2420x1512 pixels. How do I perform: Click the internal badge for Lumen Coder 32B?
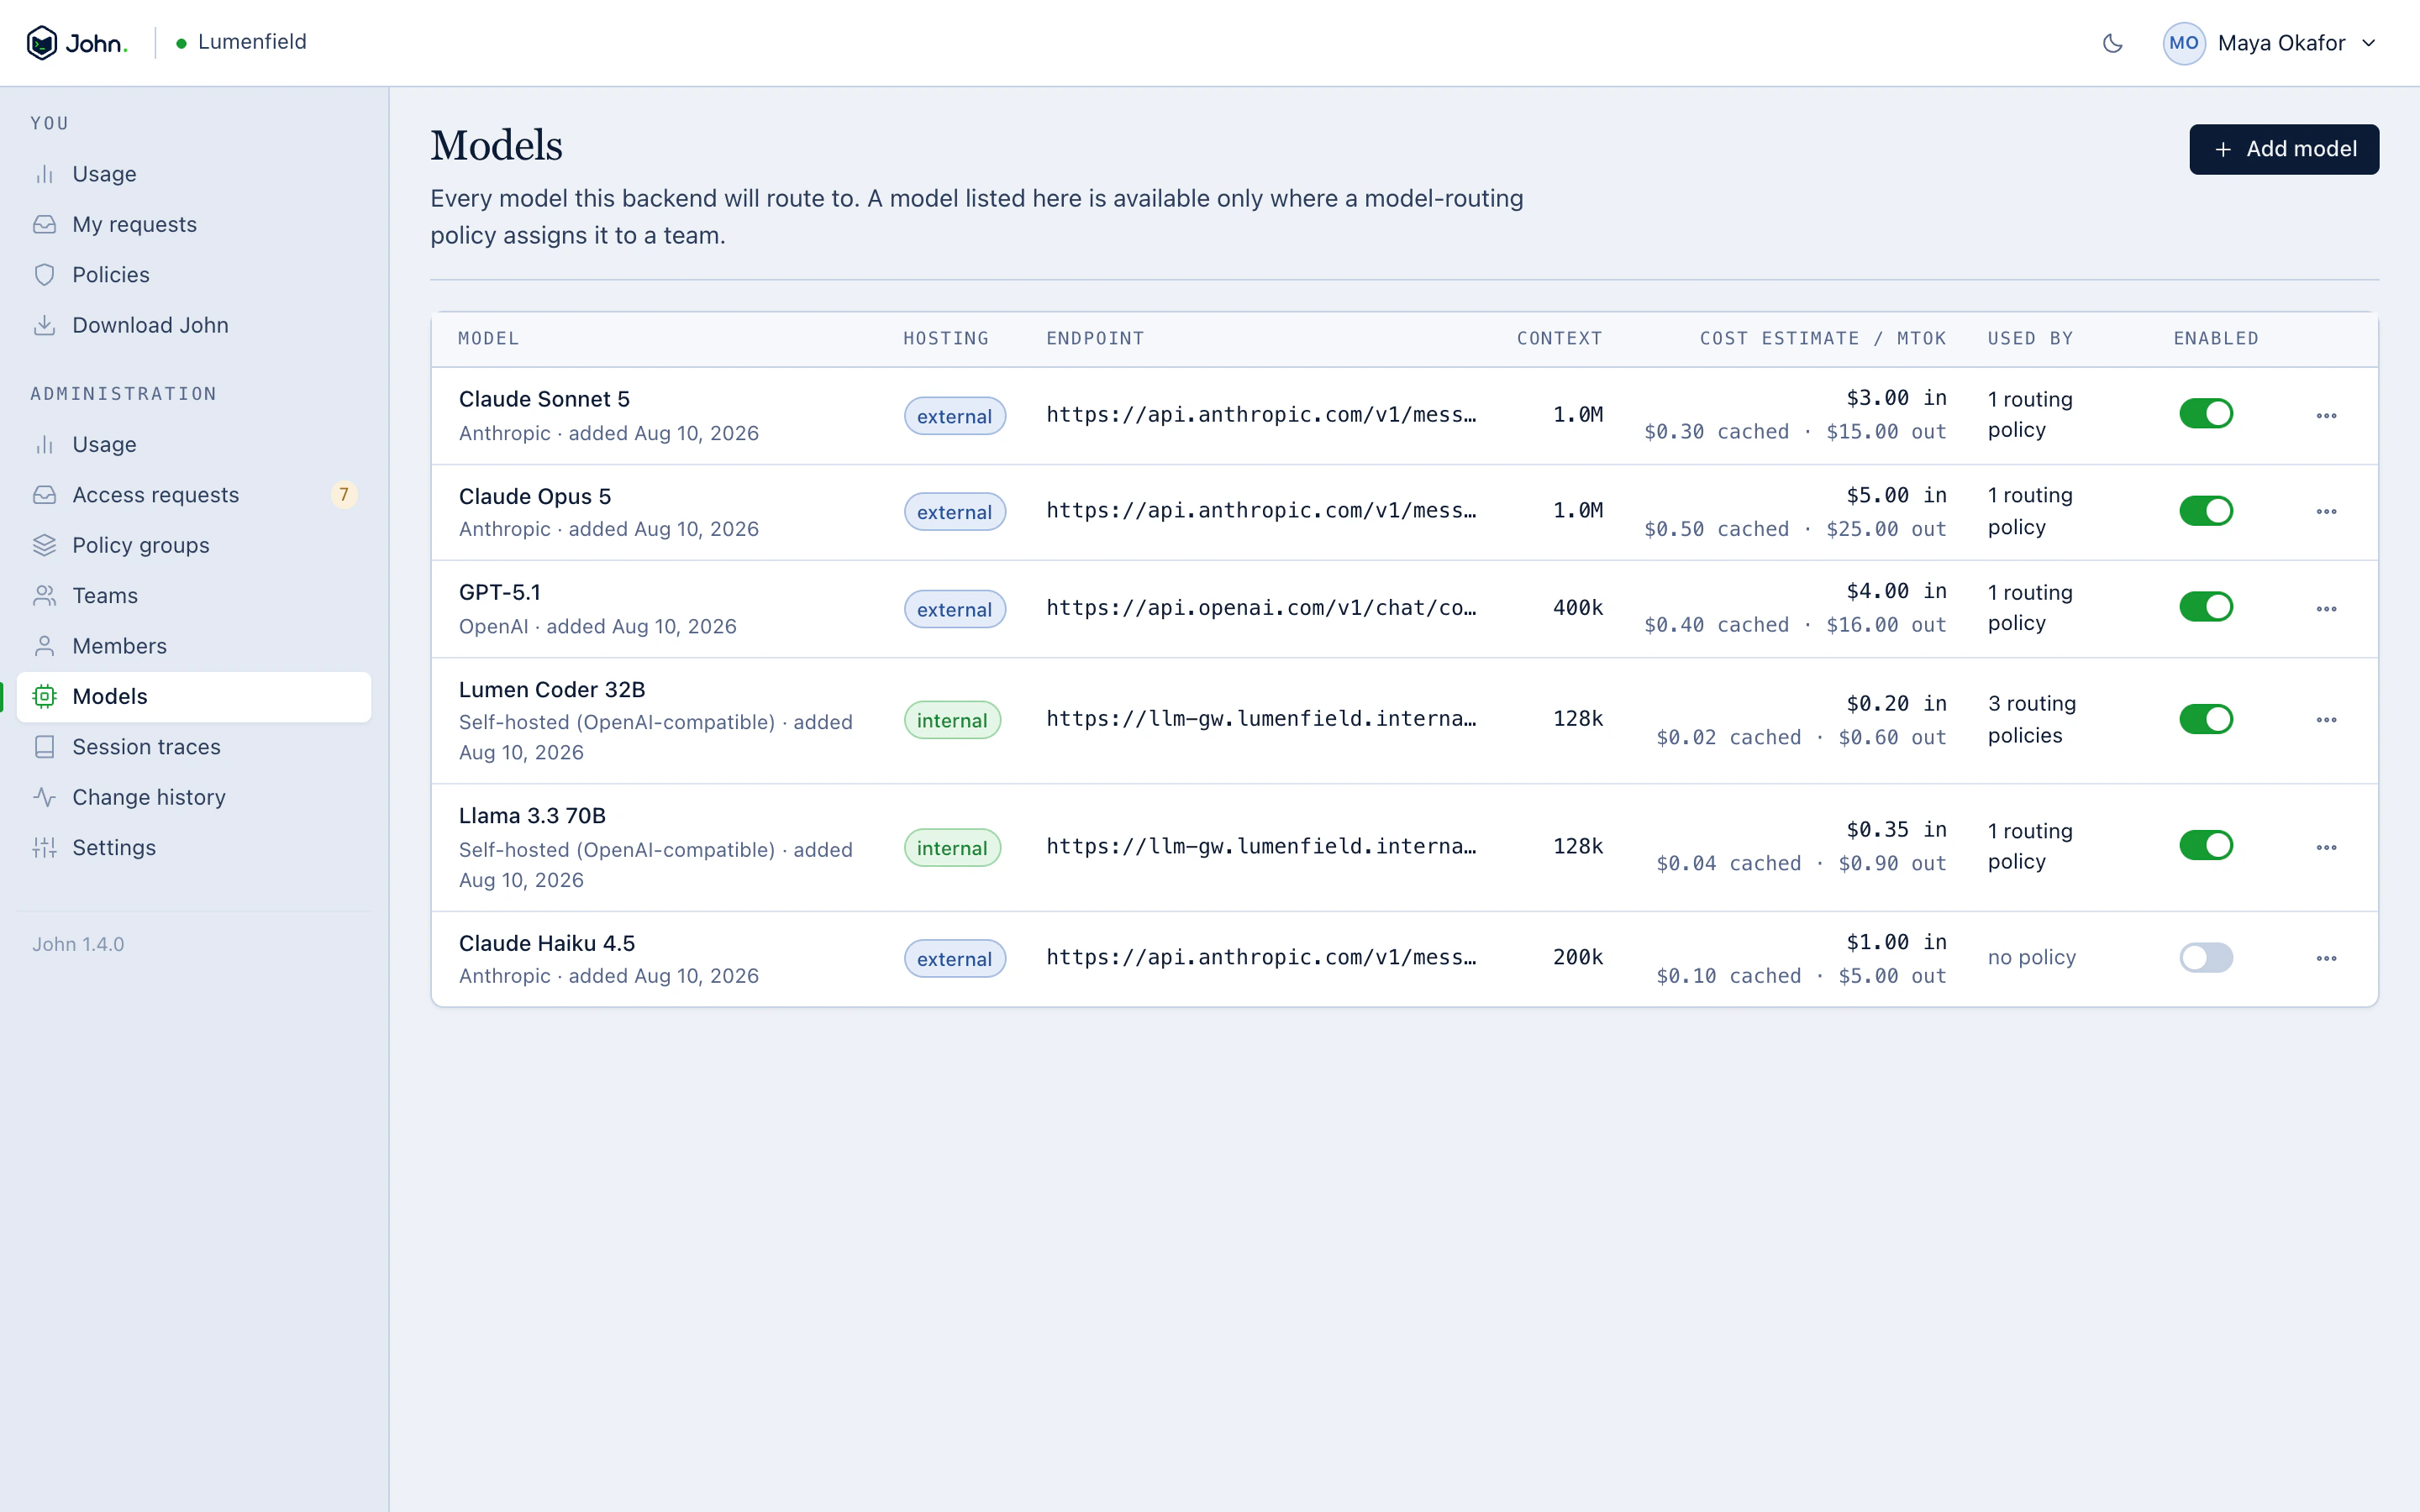952,720
